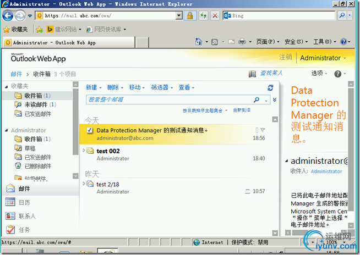Open the sort-by 按日期排序主题集合 dropdown

(x=205, y=110)
